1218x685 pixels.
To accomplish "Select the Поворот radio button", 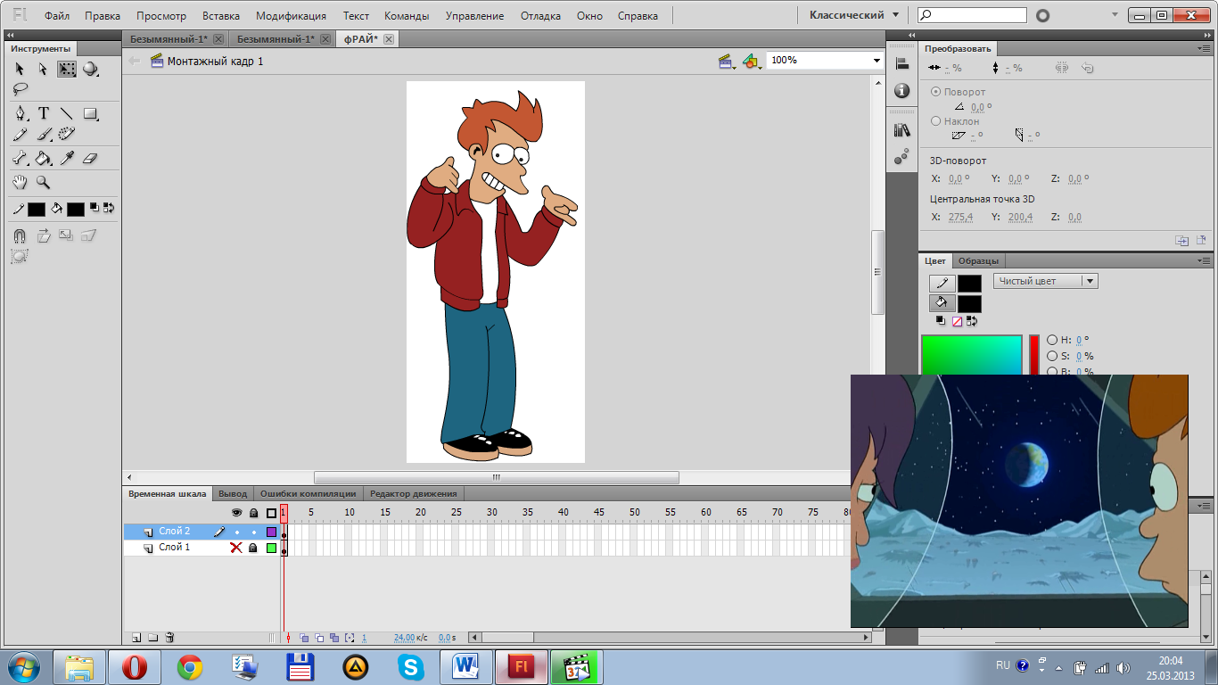I will [x=935, y=92].
